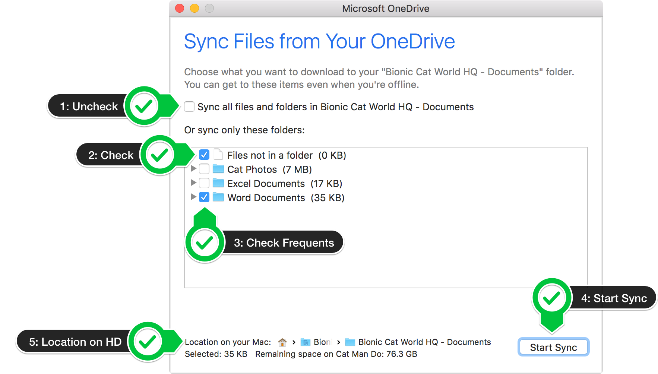Click the Start Sync button
This screenshot has height=374, width=658.
tap(553, 347)
